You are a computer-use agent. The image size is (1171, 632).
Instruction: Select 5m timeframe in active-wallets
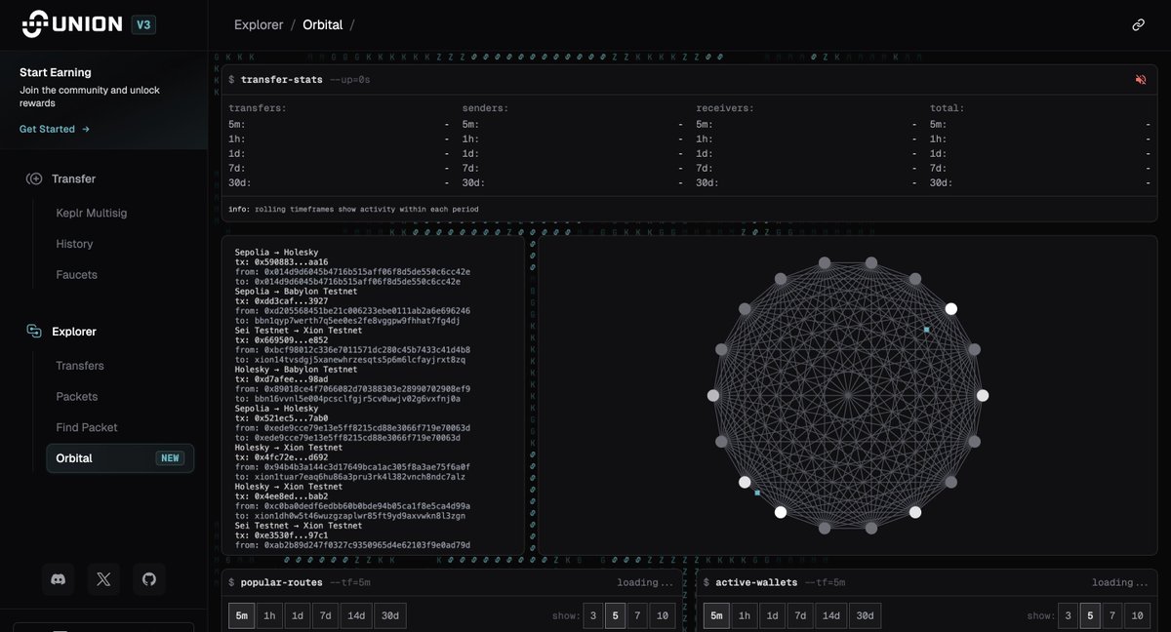pyautogui.click(x=717, y=615)
